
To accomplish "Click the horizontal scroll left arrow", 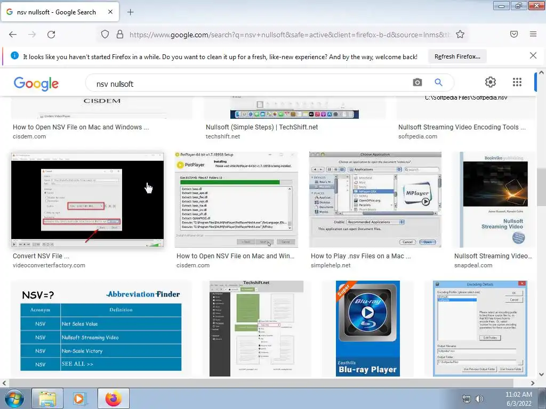I will (4, 383).
